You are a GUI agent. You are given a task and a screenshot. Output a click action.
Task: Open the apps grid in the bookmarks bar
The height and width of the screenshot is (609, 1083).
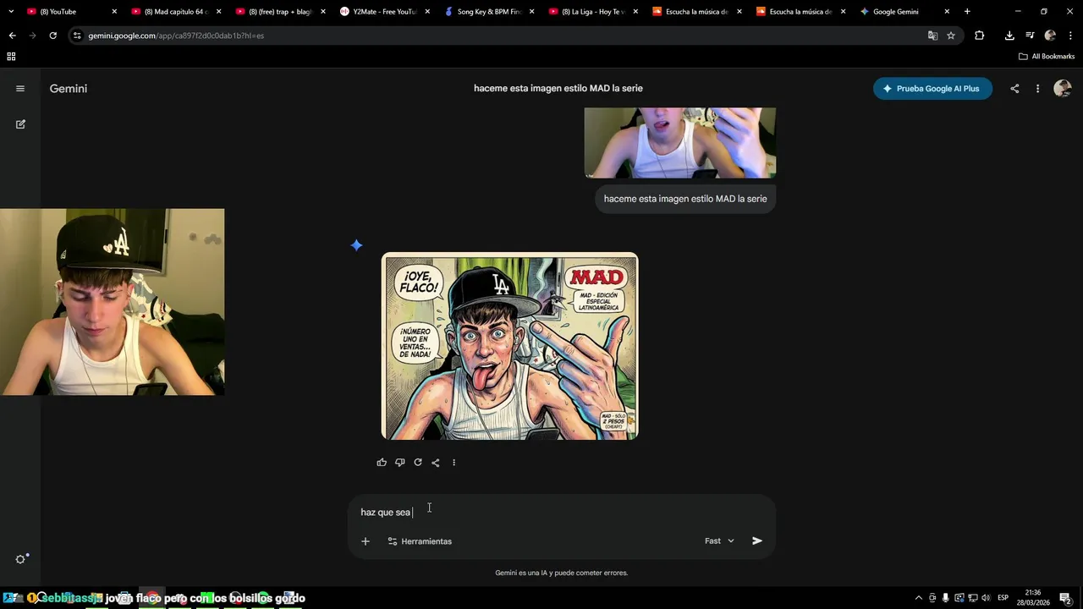point(11,57)
